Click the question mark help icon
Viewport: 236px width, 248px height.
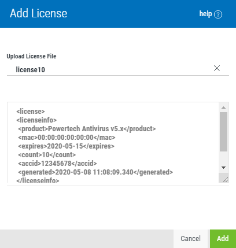click(218, 14)
